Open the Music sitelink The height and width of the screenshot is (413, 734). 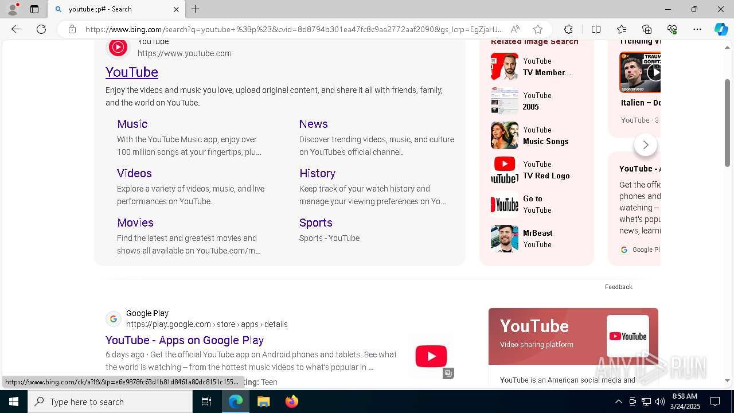pos(132,124)
